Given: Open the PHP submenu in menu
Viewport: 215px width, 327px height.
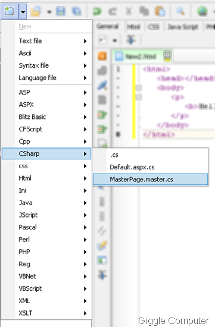Looking at the screenshot, I should tap(46, 252).
